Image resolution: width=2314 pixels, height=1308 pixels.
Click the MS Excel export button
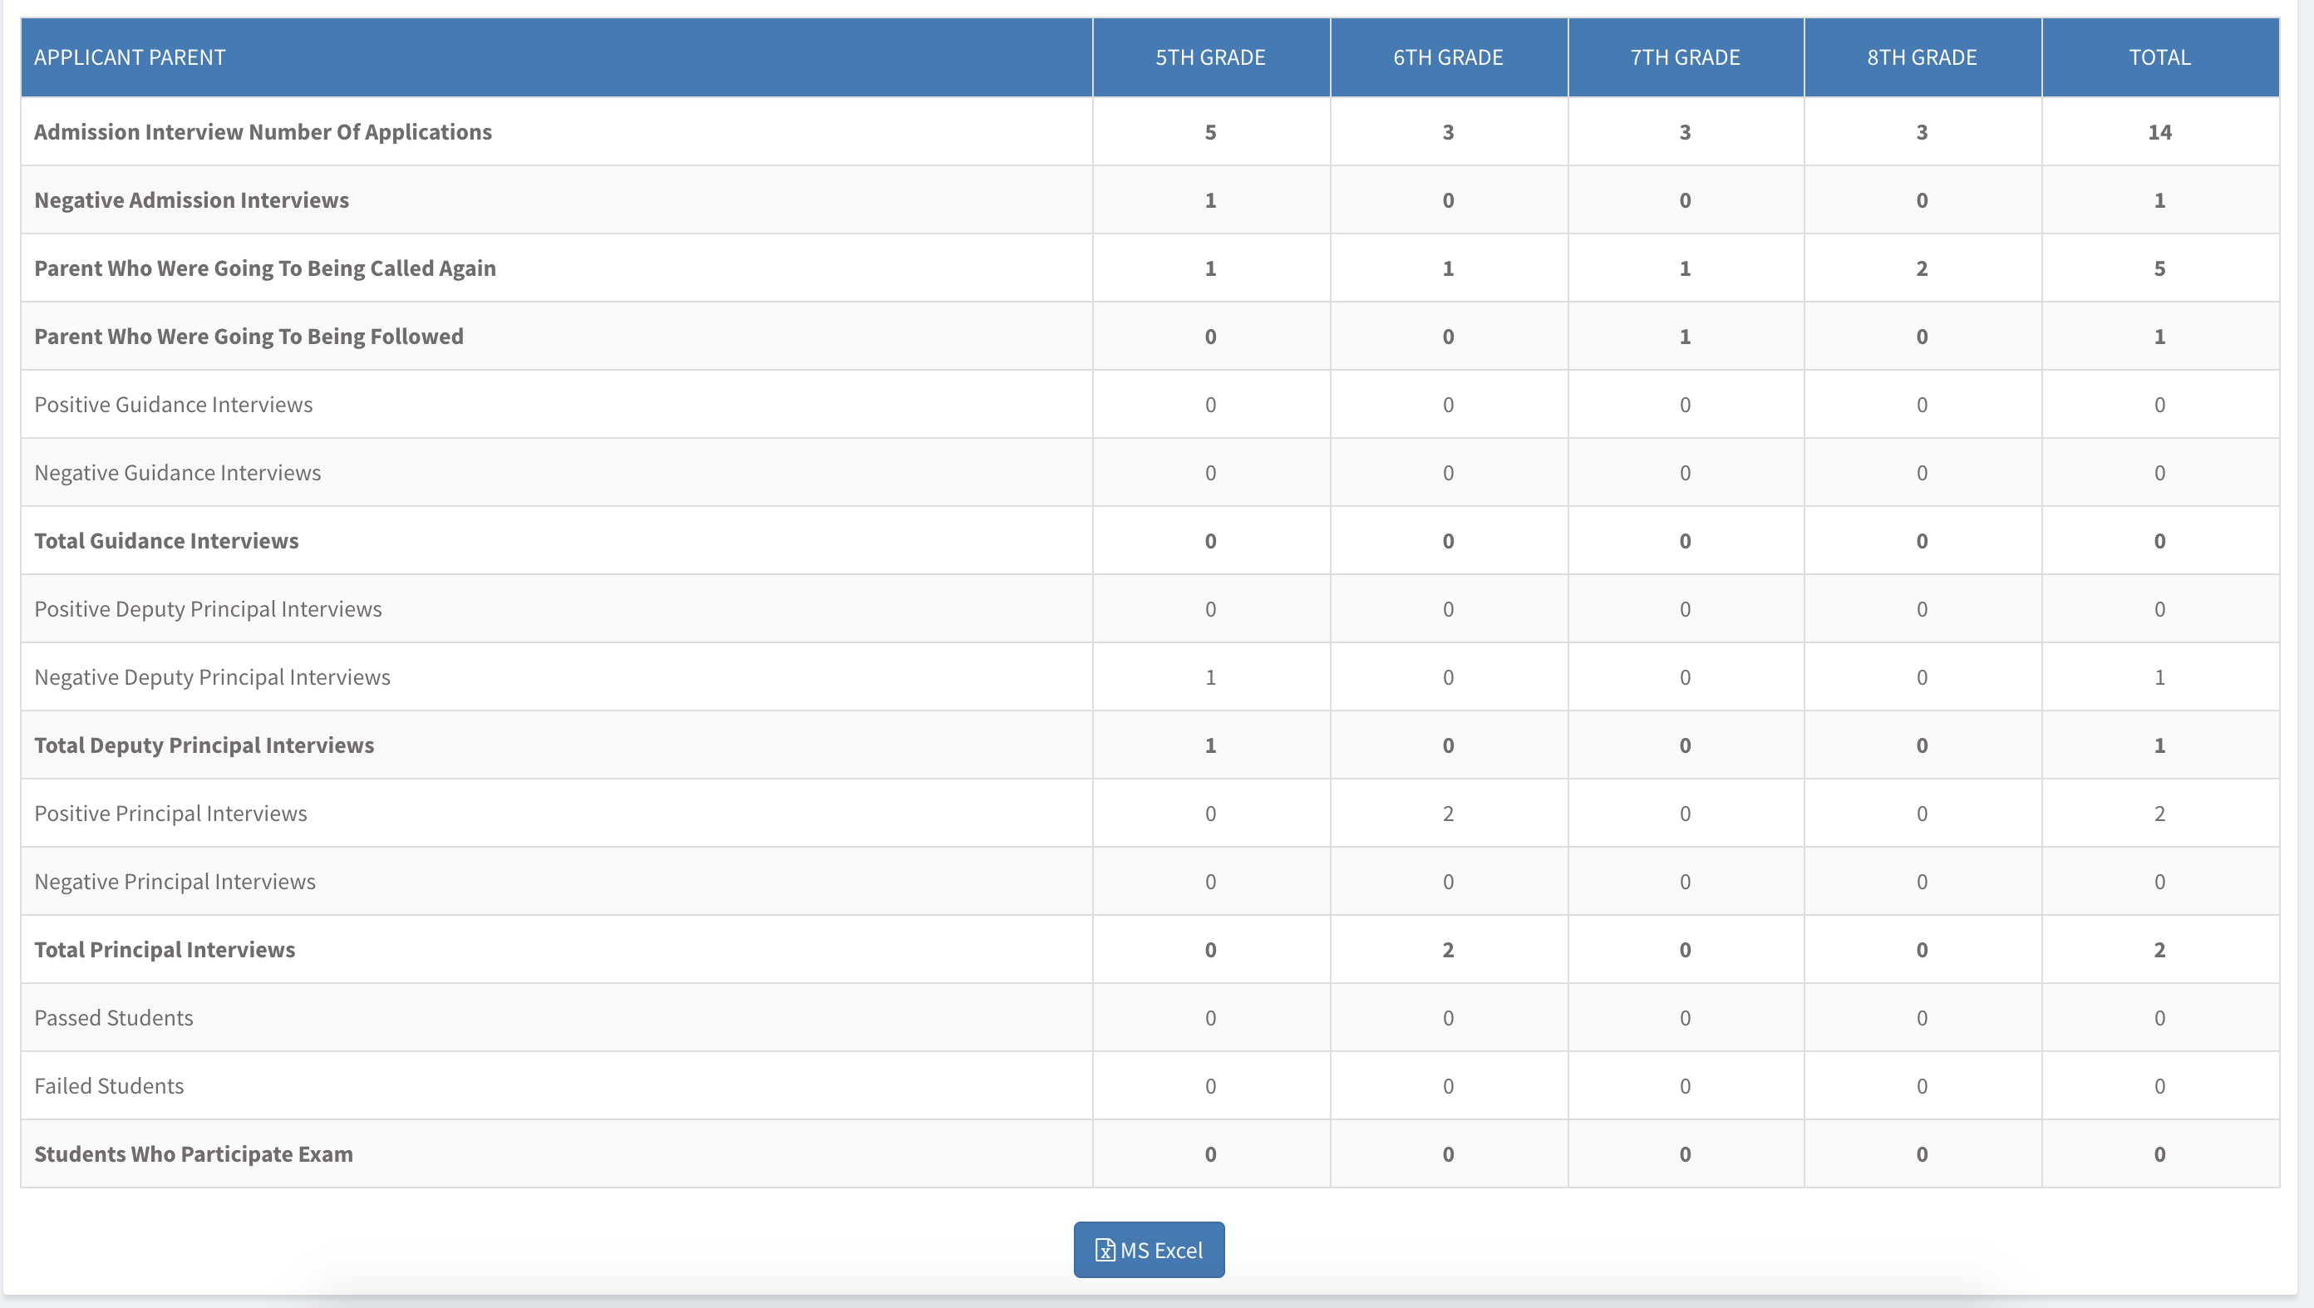click(x=1148, y=1250)
